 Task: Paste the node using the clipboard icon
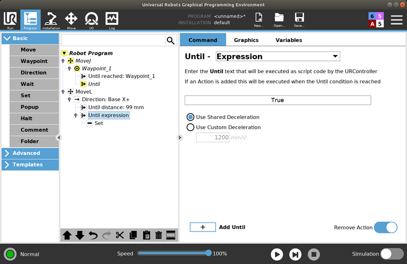(146, 235)
